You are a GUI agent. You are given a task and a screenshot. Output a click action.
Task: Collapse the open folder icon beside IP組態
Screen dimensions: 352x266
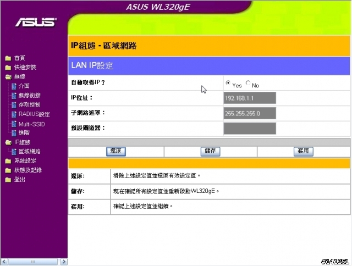click(8, 142)
